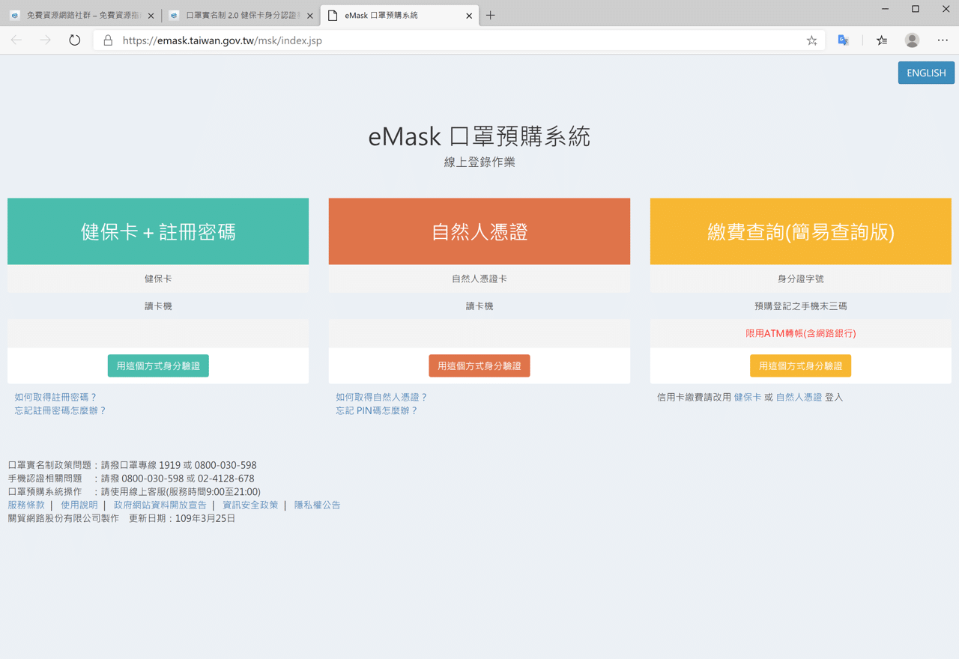
Task: Maximize the browser window
Action: tap(916, 9)
